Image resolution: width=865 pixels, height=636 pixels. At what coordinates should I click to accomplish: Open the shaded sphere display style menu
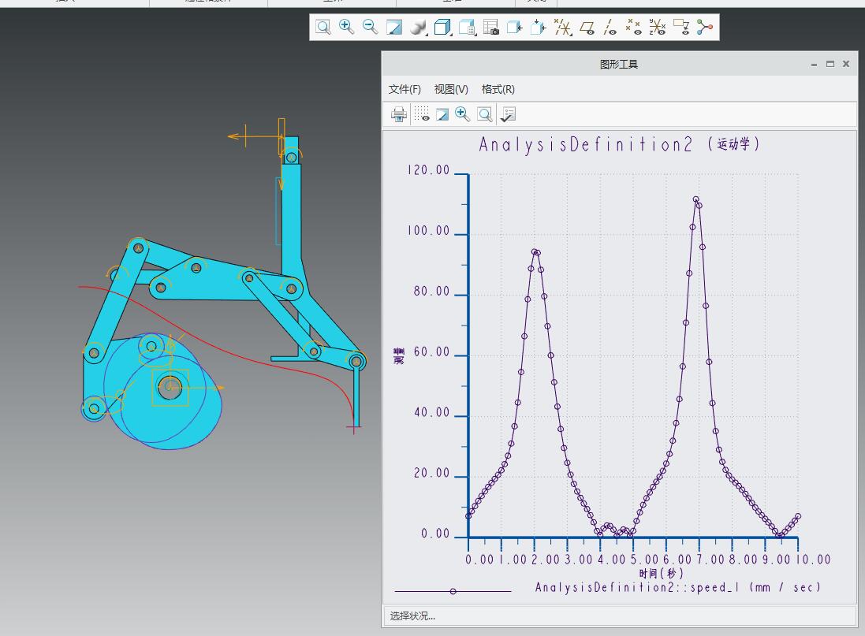[418, 27]
